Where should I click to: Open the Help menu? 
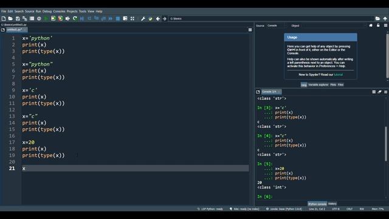99,12
